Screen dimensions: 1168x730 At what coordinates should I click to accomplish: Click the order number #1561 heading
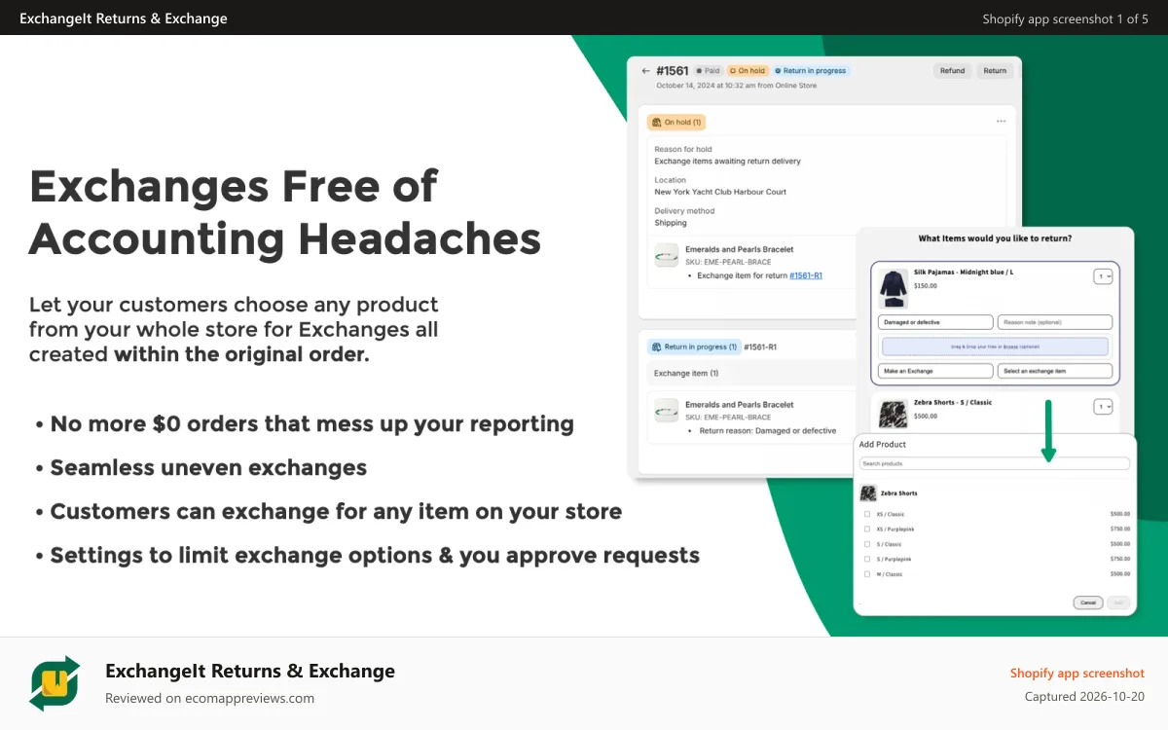point(673,71)
